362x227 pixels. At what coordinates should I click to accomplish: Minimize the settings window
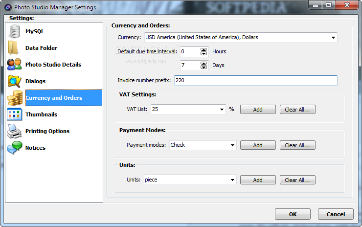pyautogui.click(x=316, y=5)
